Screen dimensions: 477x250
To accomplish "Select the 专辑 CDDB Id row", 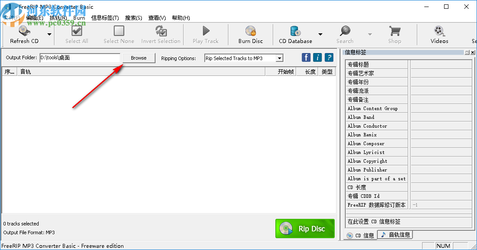I will tap(409, 196).
